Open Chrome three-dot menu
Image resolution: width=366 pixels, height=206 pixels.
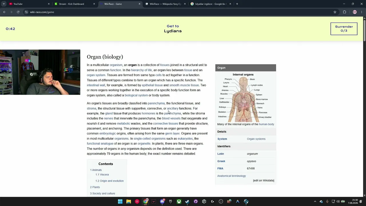click(362, 12)
